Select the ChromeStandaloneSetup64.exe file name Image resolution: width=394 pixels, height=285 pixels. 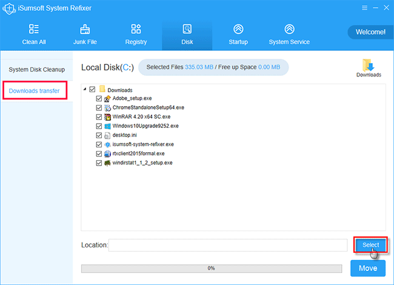pyautogui.click(x=149, y=107)
